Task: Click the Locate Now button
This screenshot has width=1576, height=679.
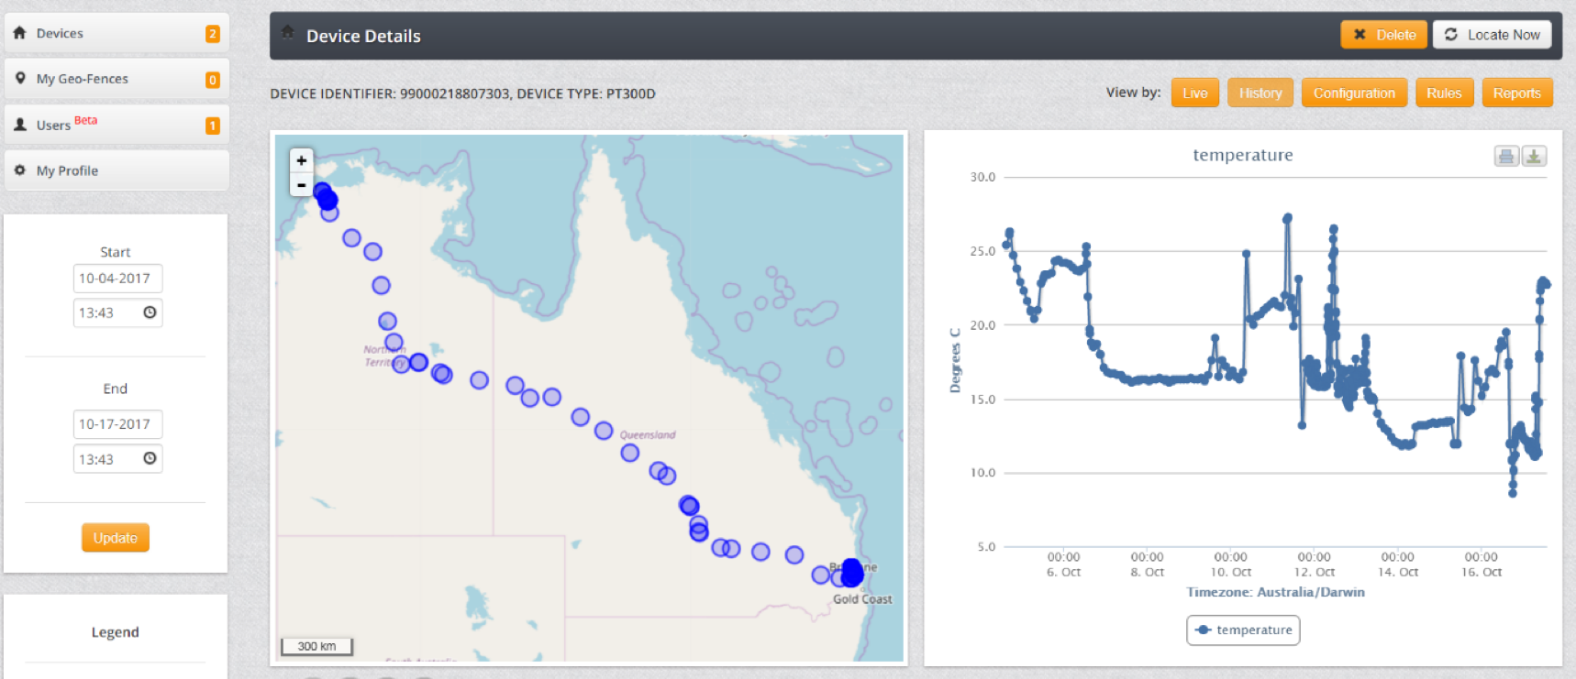Action: [1493, 35]
